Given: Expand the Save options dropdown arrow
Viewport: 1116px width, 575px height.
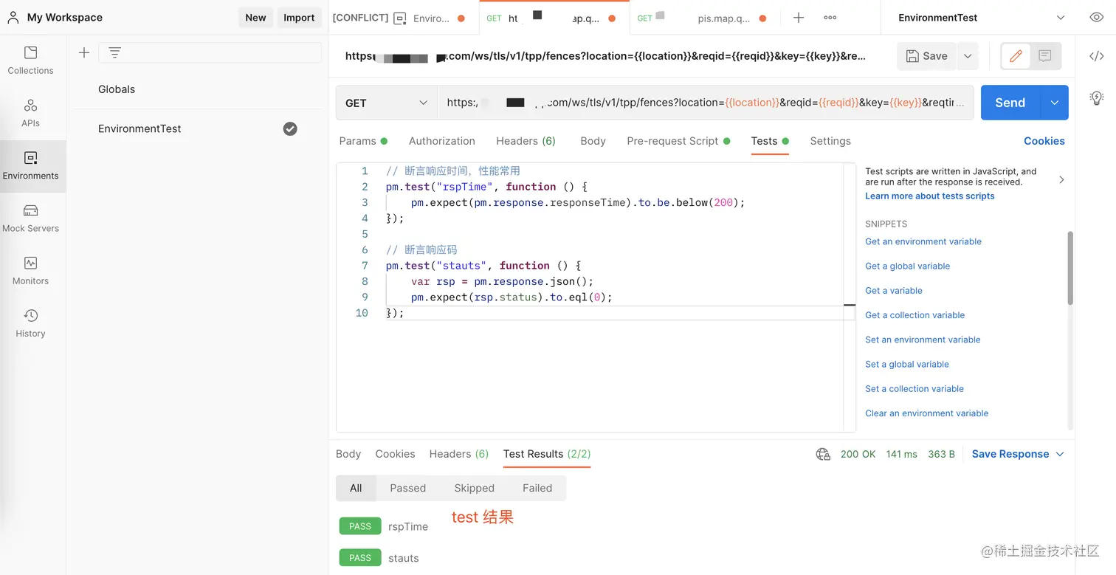Looking at the screenshot, I should pos(967,56).
